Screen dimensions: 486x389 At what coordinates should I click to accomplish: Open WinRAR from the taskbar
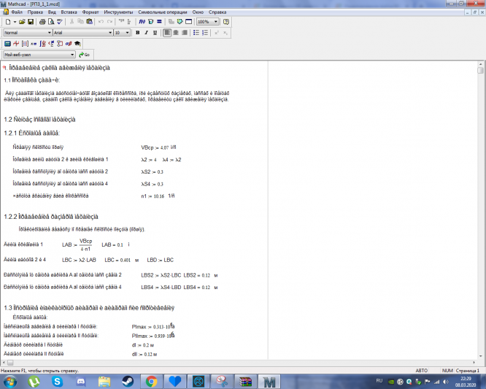[245, 382]
